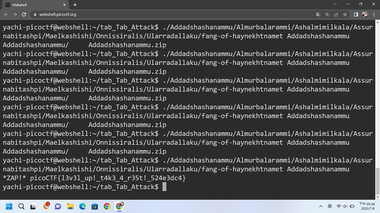Open Microsoft Store from the taskbar
The image size is (380, 213).
pyautogui.click(x=94, y=206)
